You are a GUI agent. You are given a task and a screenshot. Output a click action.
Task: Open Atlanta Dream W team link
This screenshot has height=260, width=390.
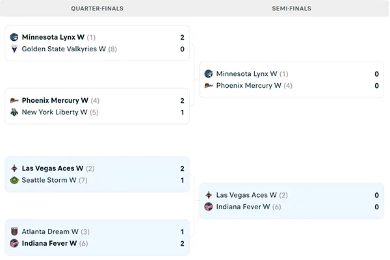coord(50,232)
